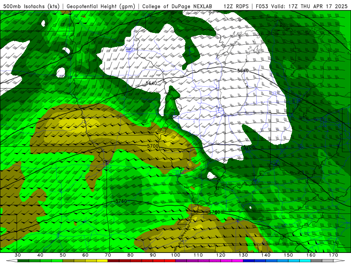351x263 pixels.
Task: Click the eastern 5760 contour label
Action: (215, 212)
